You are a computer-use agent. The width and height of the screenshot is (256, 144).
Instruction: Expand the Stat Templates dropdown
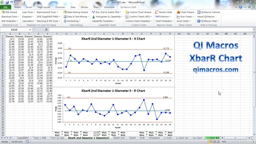10,21
